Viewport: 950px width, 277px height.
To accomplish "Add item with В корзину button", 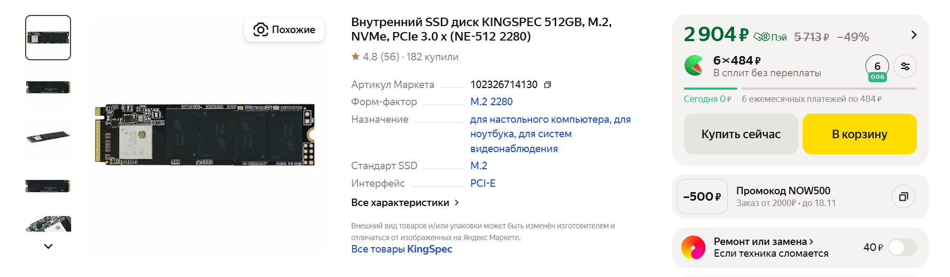I will [859, 134].
